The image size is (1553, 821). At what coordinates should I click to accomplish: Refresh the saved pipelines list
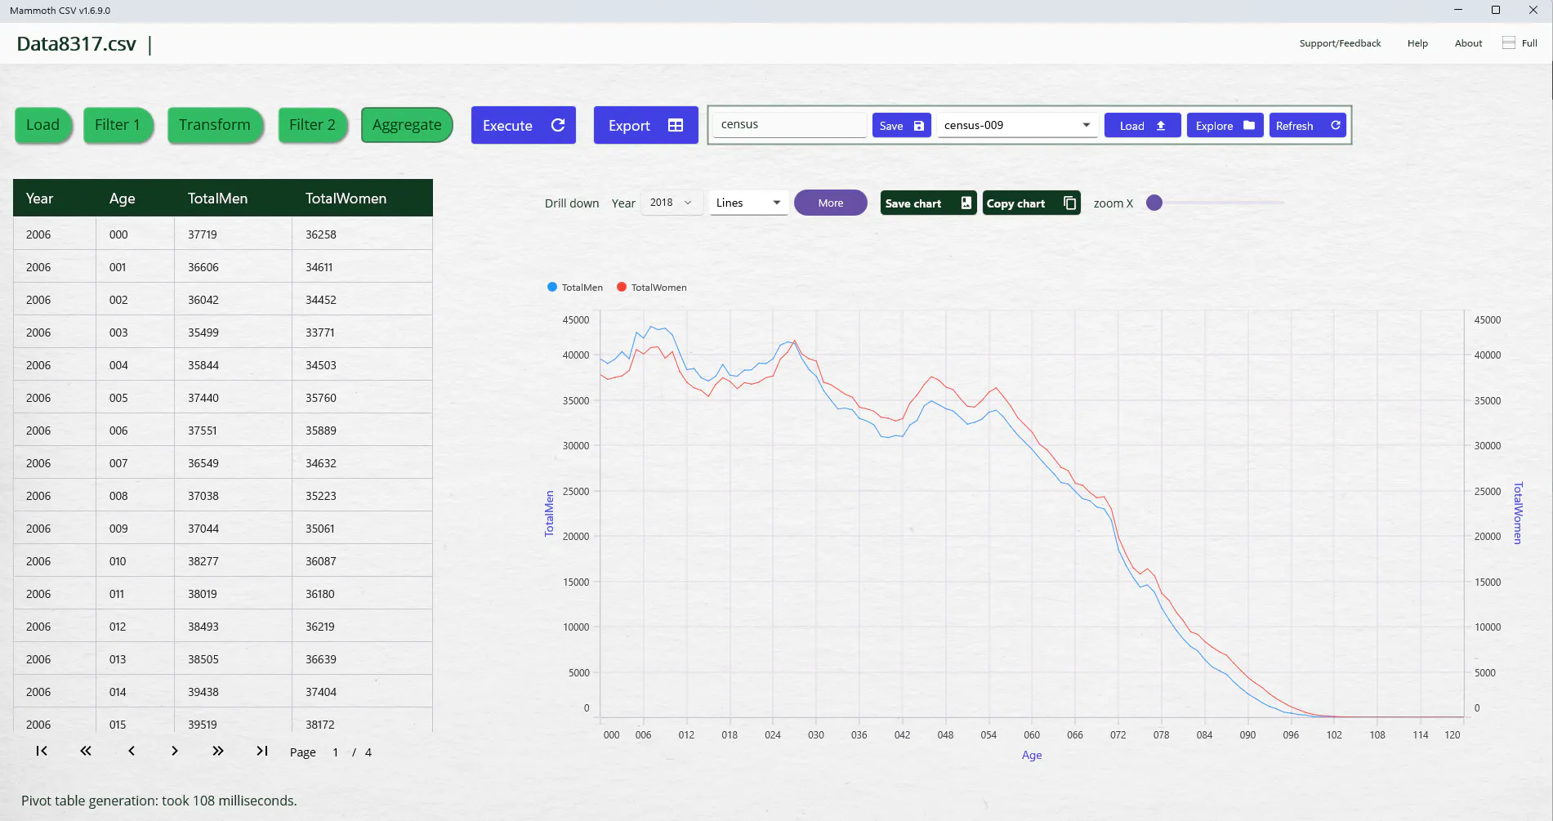pyautogui.click(x=1307, y=125)
